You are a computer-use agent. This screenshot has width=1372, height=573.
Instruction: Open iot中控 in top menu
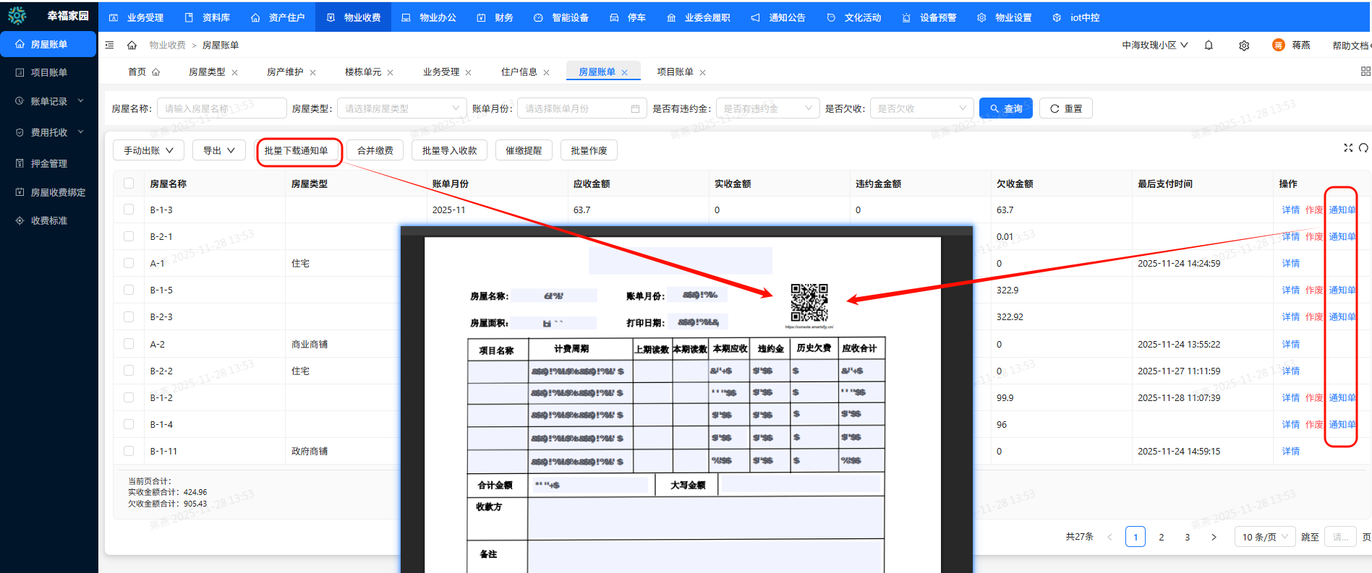point(1077,17)
